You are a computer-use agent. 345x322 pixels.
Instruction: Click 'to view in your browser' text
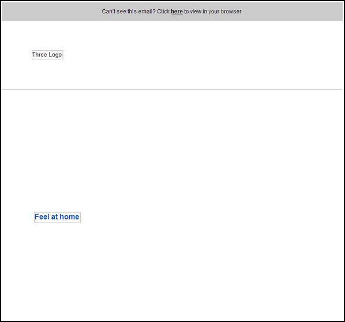[x=213, y=12]
